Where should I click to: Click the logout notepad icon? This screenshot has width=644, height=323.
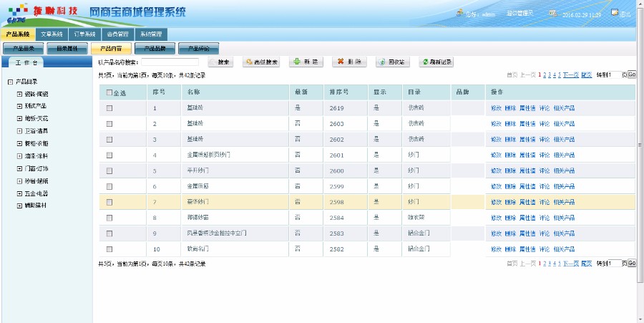[615, 13]
